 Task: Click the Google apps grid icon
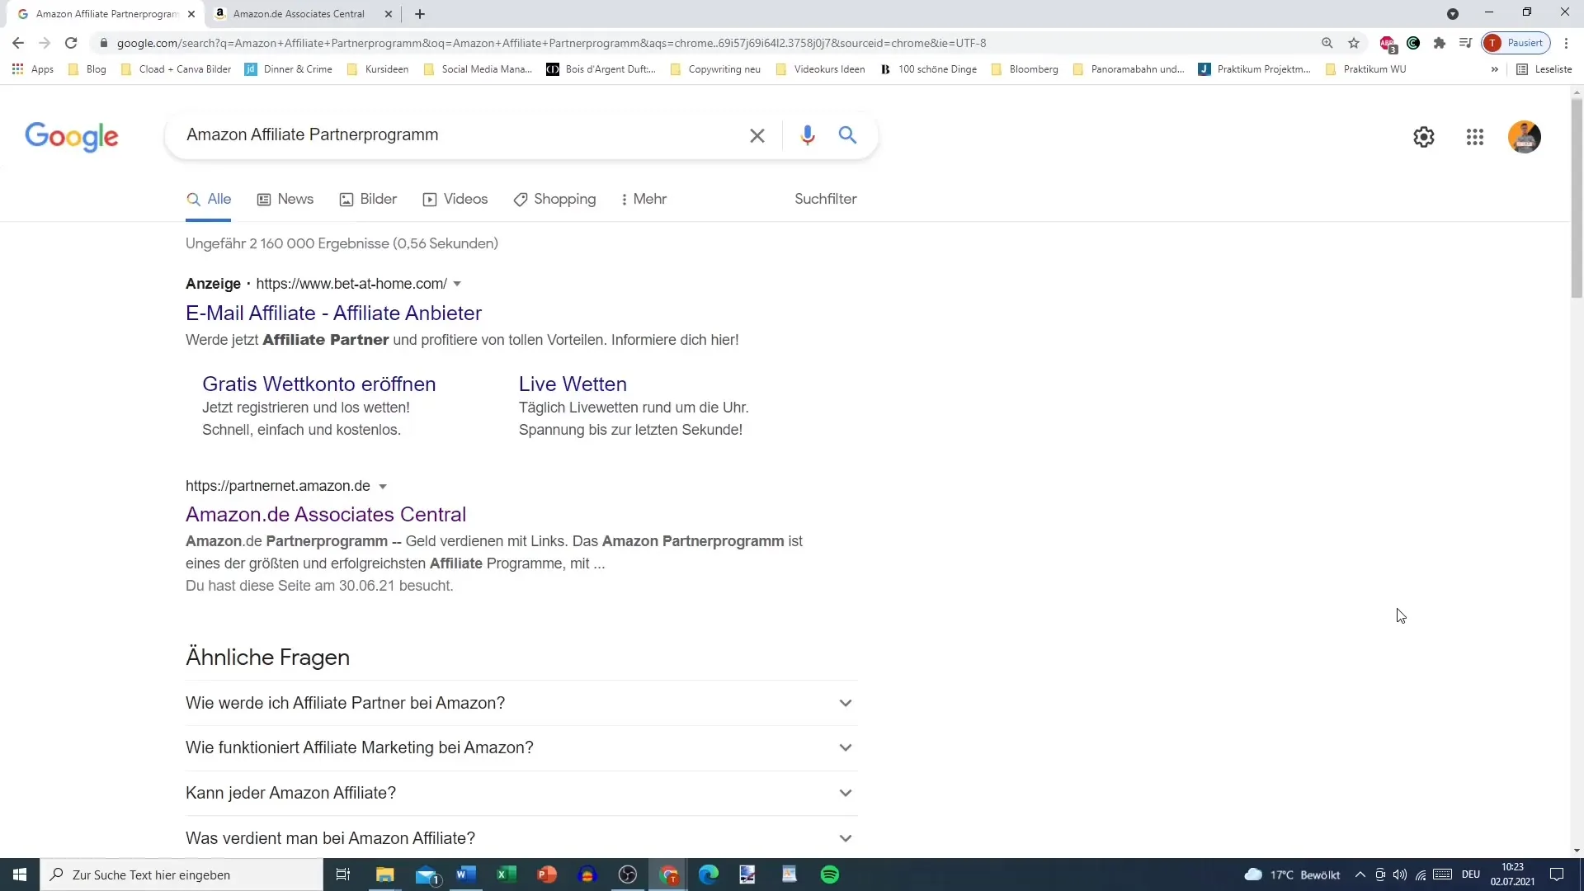click(1475, 136)
